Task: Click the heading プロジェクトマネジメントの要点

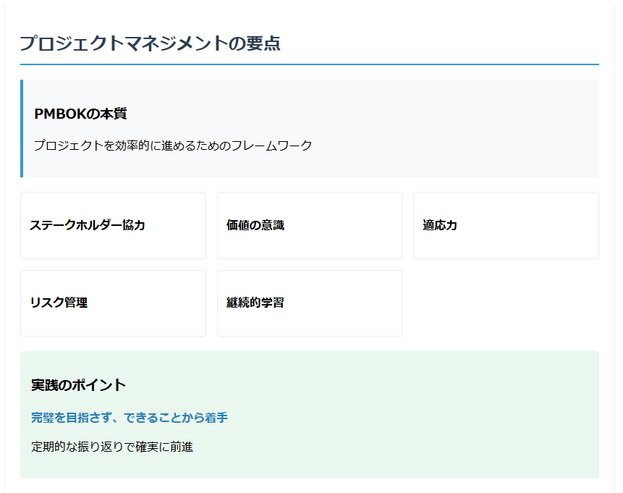Action: pos(151,43)
